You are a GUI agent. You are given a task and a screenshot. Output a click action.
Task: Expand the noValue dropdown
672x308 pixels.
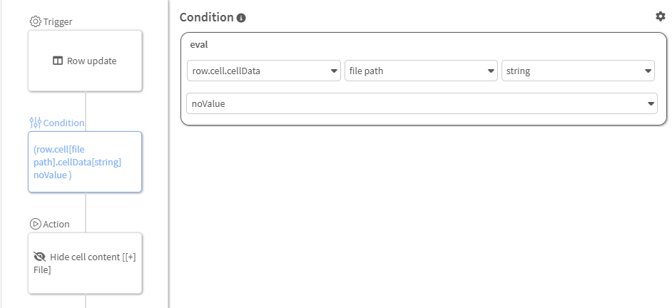[421, 103]
